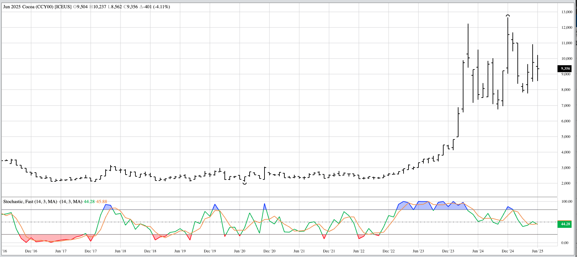The width and height of the screenshot is (577, 257).
Task: Select the black 9,356 last price tag
Action: 565,68
